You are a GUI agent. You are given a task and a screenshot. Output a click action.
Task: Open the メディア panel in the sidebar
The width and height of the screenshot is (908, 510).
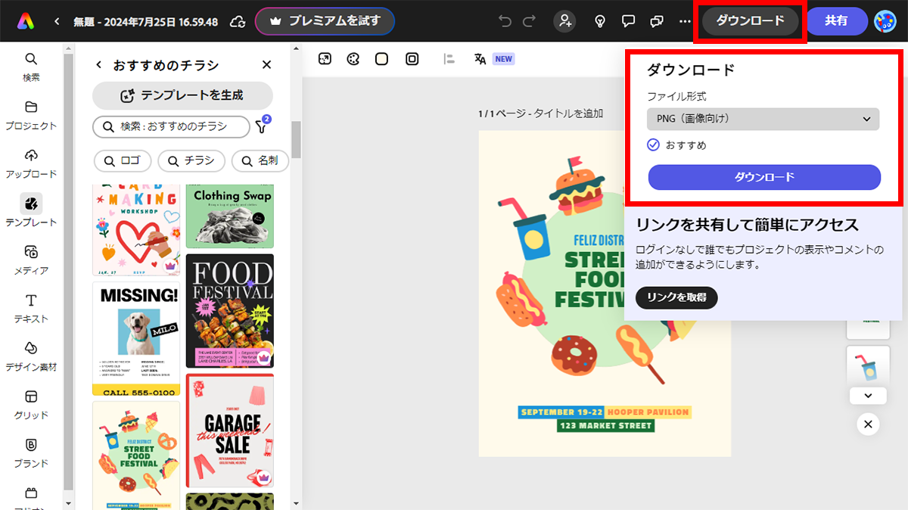coord(30,259)
